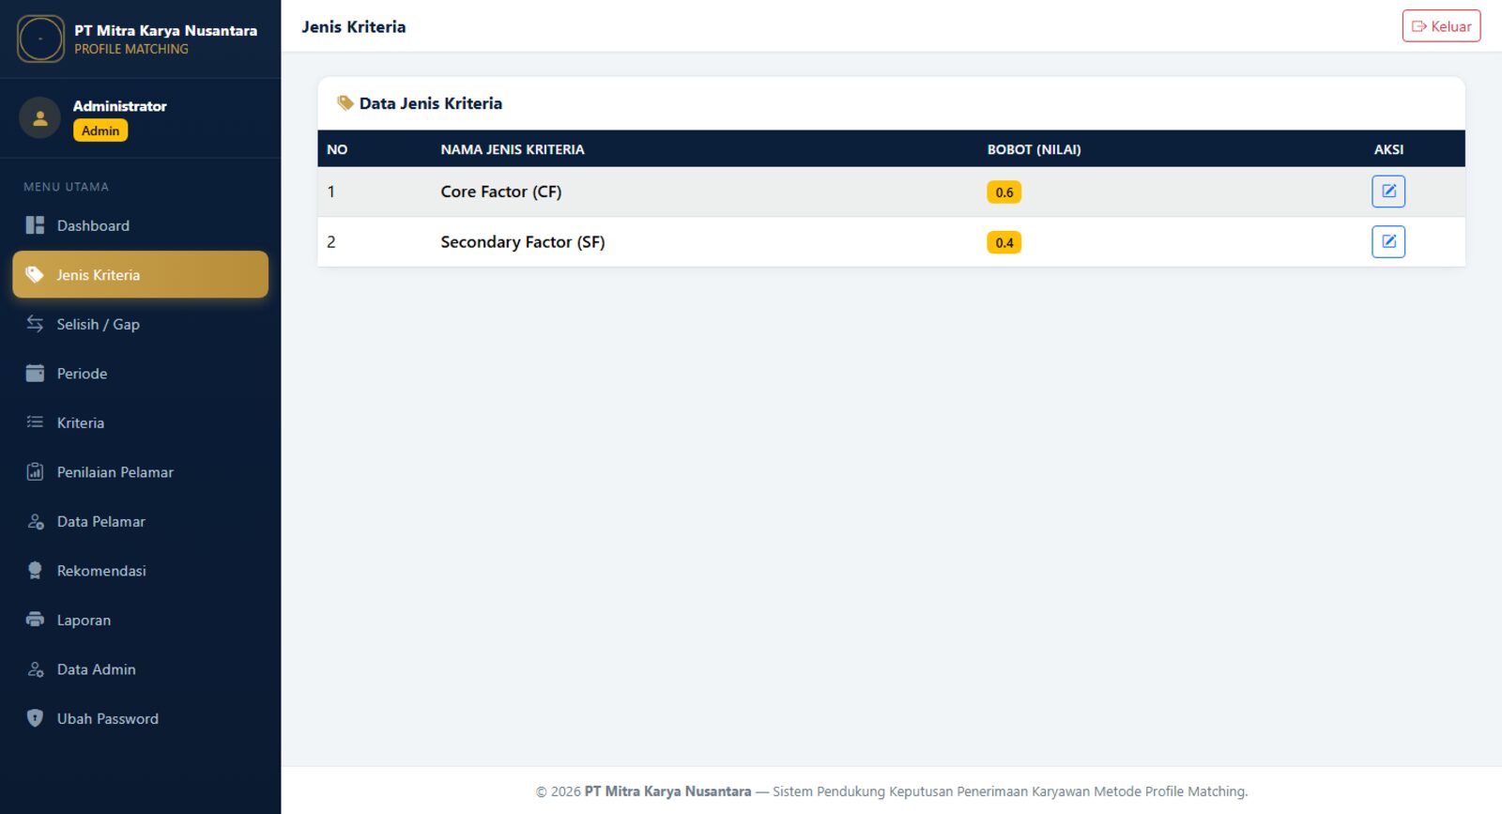Image resolution: width=1502 pixels, height=814 pixels.
Task: Click the 0.4 weight badge
Action: [1004, 242]
